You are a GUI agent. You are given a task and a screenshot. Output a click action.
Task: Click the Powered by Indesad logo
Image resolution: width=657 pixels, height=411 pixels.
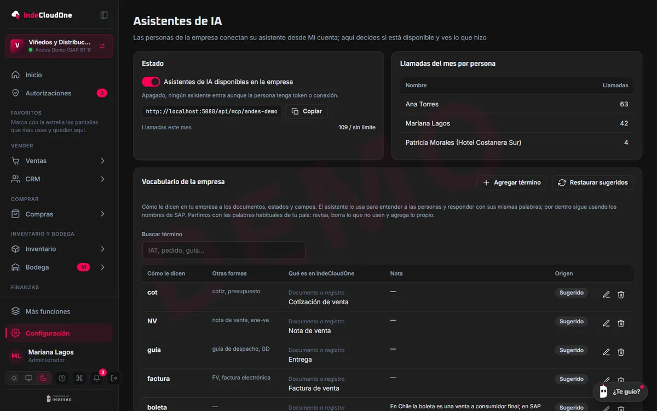pyautogui.click(x=59, y=398)
